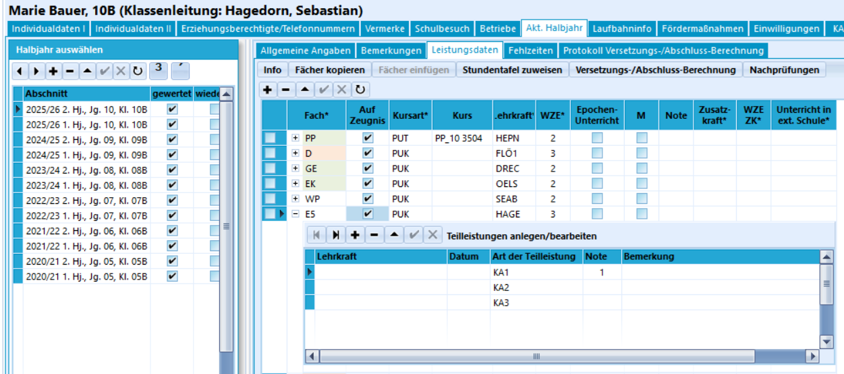The height and width of the screenshot is (374, 844).
Task: Expand the PP subject row
Action: click(x=296, y=138)
